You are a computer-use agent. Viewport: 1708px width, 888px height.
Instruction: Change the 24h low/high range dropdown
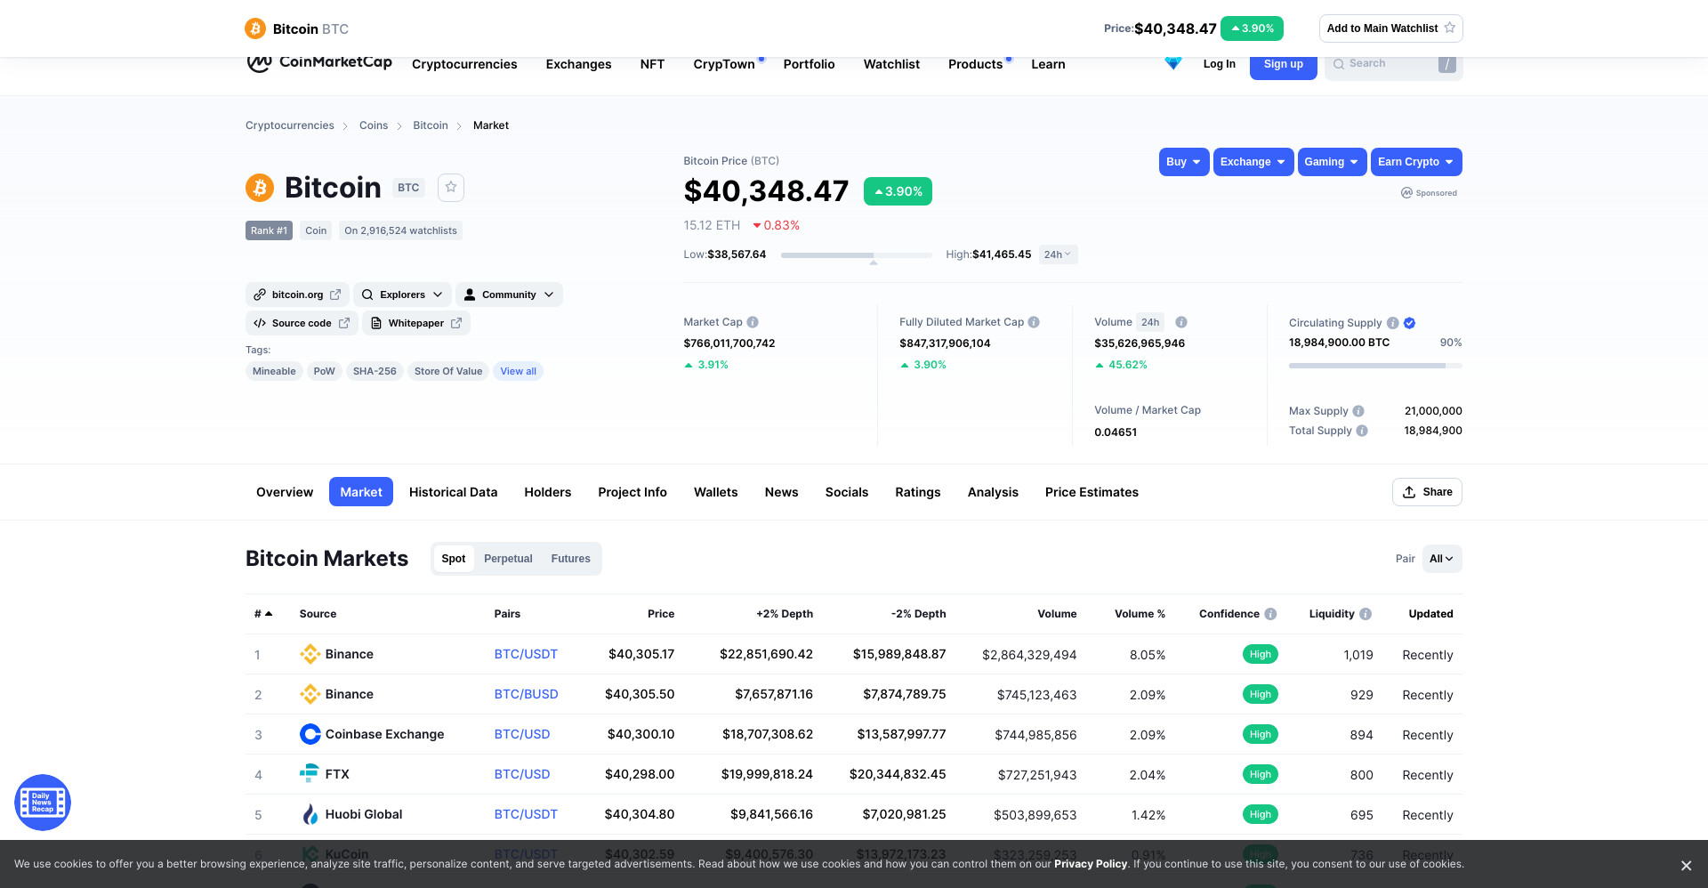coord(1058,254)
